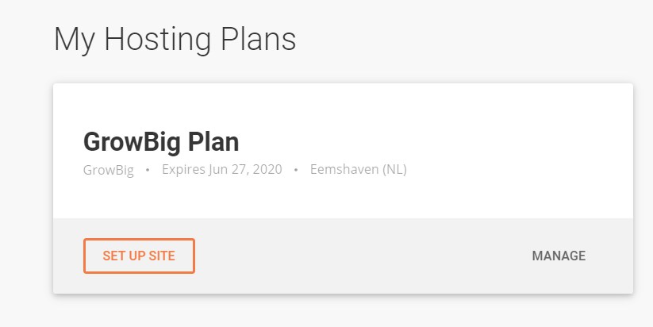
Task: Click the word Plan in GrowBig Plan
Action: coord(213,142)
